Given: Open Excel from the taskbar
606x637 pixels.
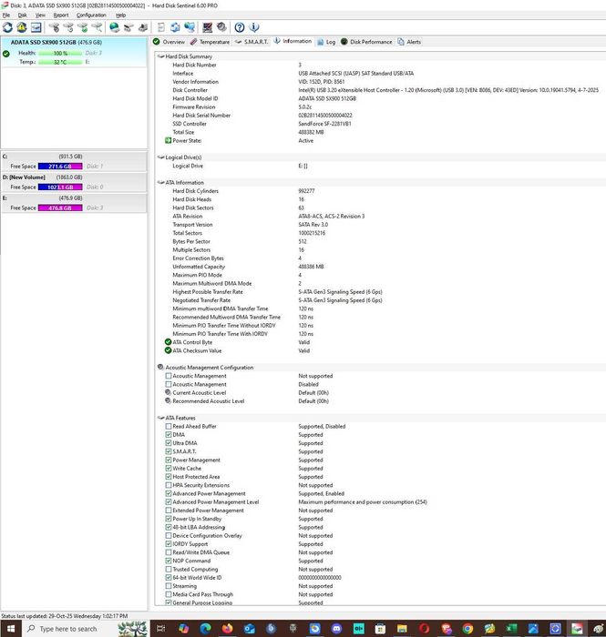Looking at the screenshot, I should pos(511,629).
